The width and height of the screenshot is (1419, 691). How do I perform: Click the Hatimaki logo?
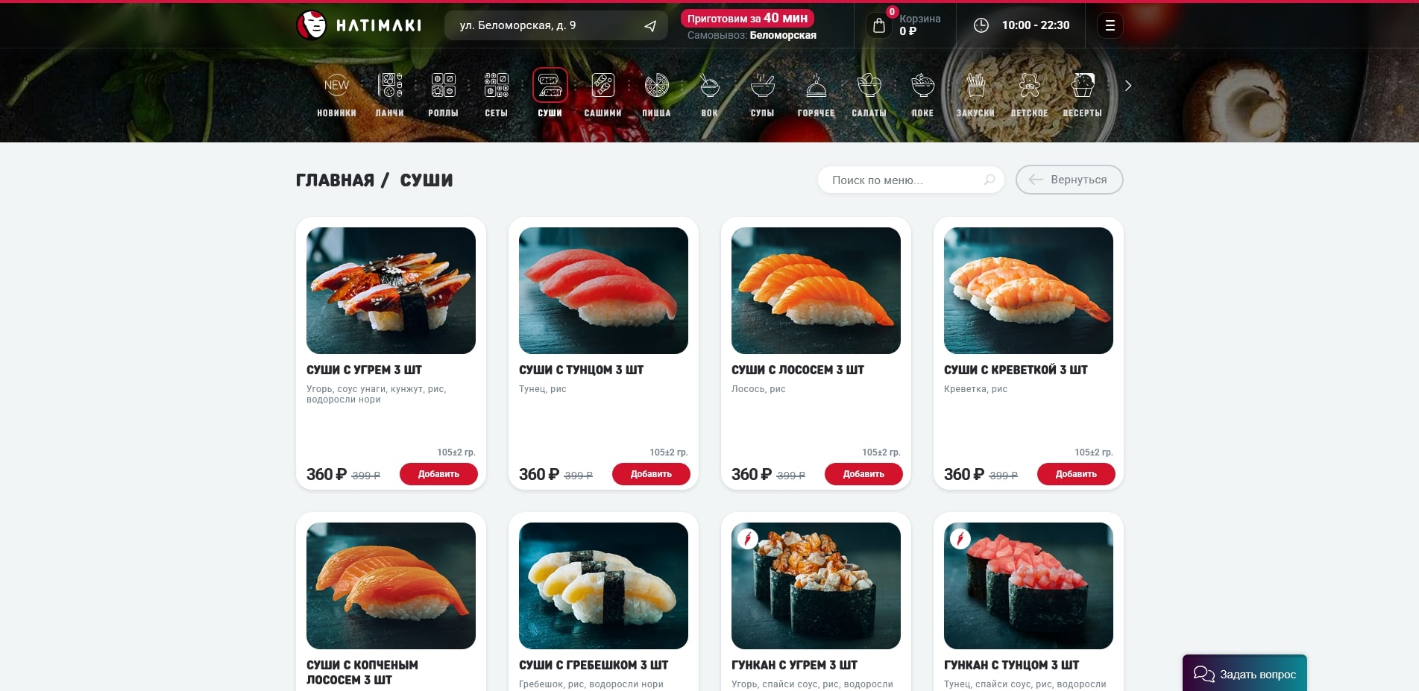359,25
